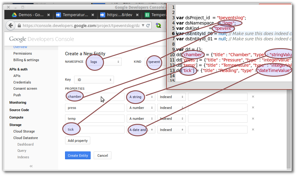
Task: Open the Datastore Indexes item
Action: (x=23, y=157)
